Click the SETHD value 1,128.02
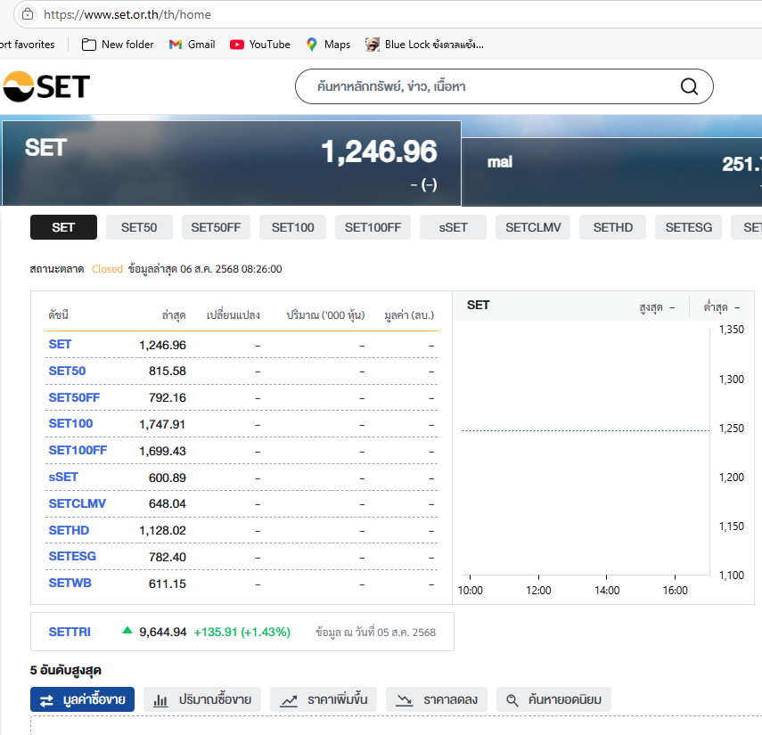 [162, 530]
